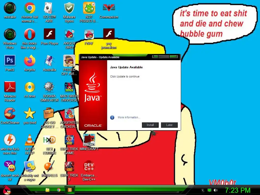This screenshot has width=260, height=195.
Task: Open 'Windows Vista' recycle bin icon
Action: (10, 39)
